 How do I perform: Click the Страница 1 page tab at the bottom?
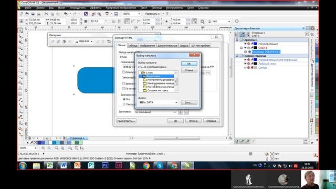pos(77,138)
